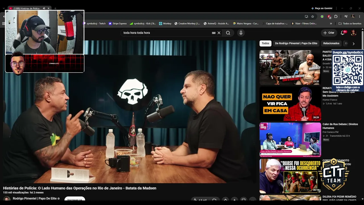Open the on-screen keyboard icon in search
The image size is (364, 205).
pyautogui.click(x=214, y=33)
